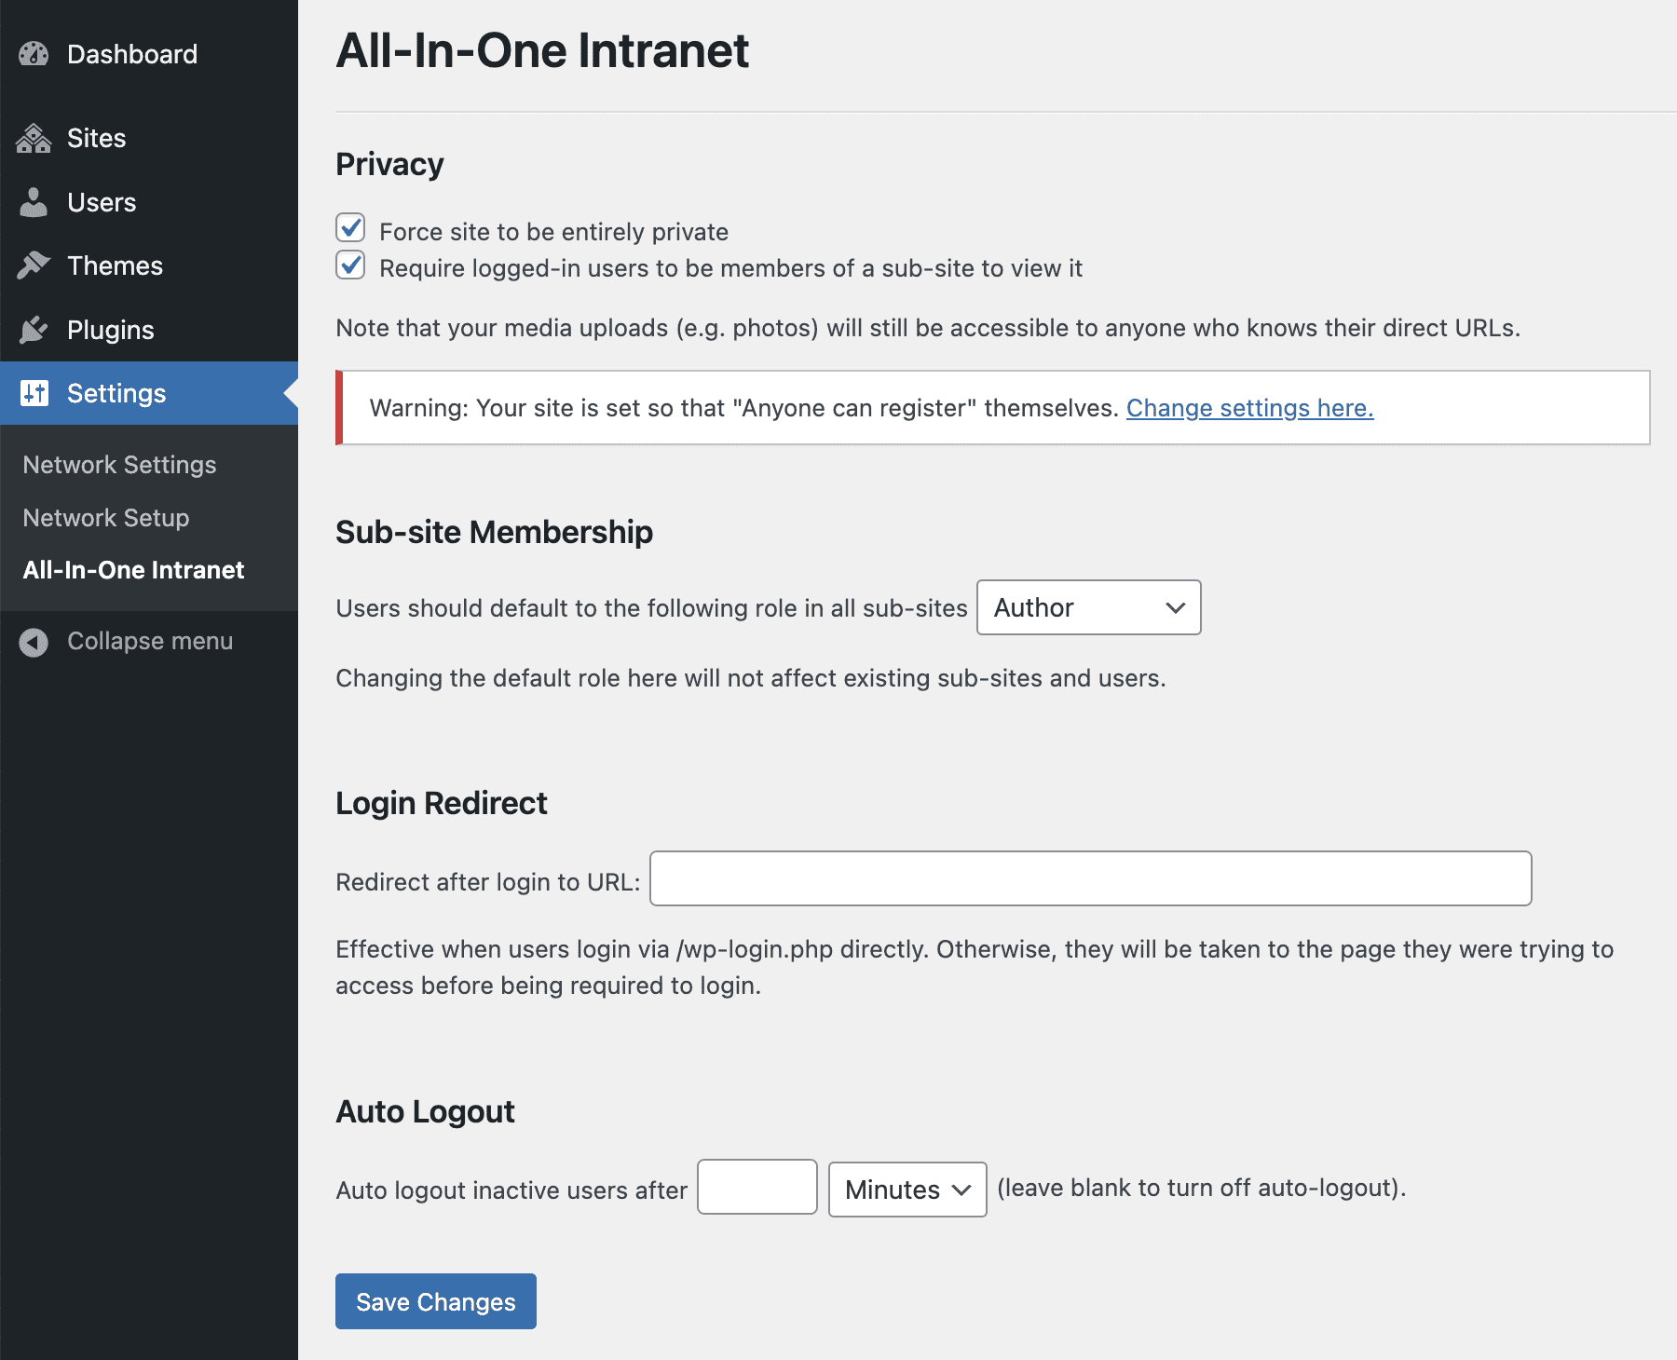The image size is (1677, 1360).
Task: Click the Plugins plug icon
Action: click(x=34, y=330)
